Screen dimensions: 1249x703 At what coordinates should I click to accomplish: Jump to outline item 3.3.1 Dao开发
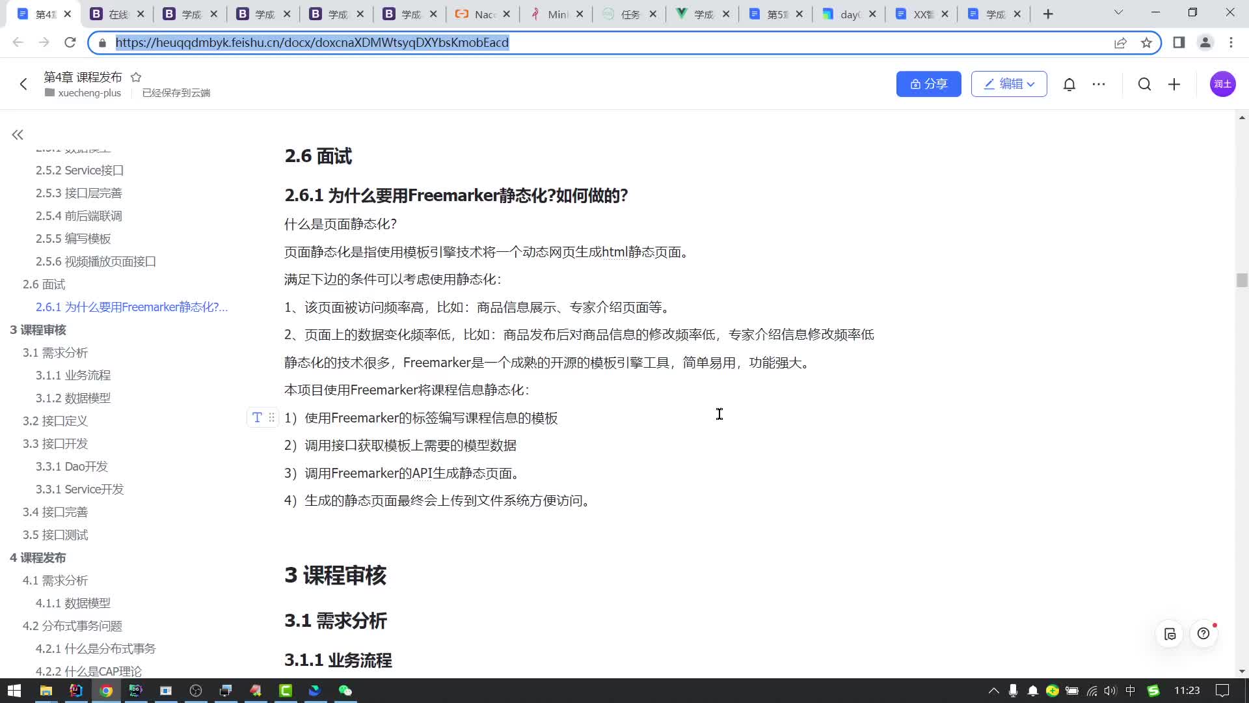pos(72,467)
